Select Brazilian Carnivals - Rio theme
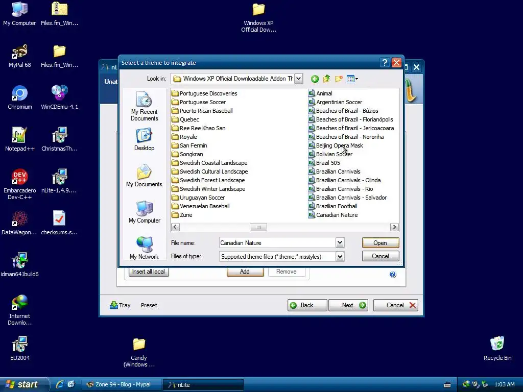Viewport: 523px width, 392px height. [341, 189]
